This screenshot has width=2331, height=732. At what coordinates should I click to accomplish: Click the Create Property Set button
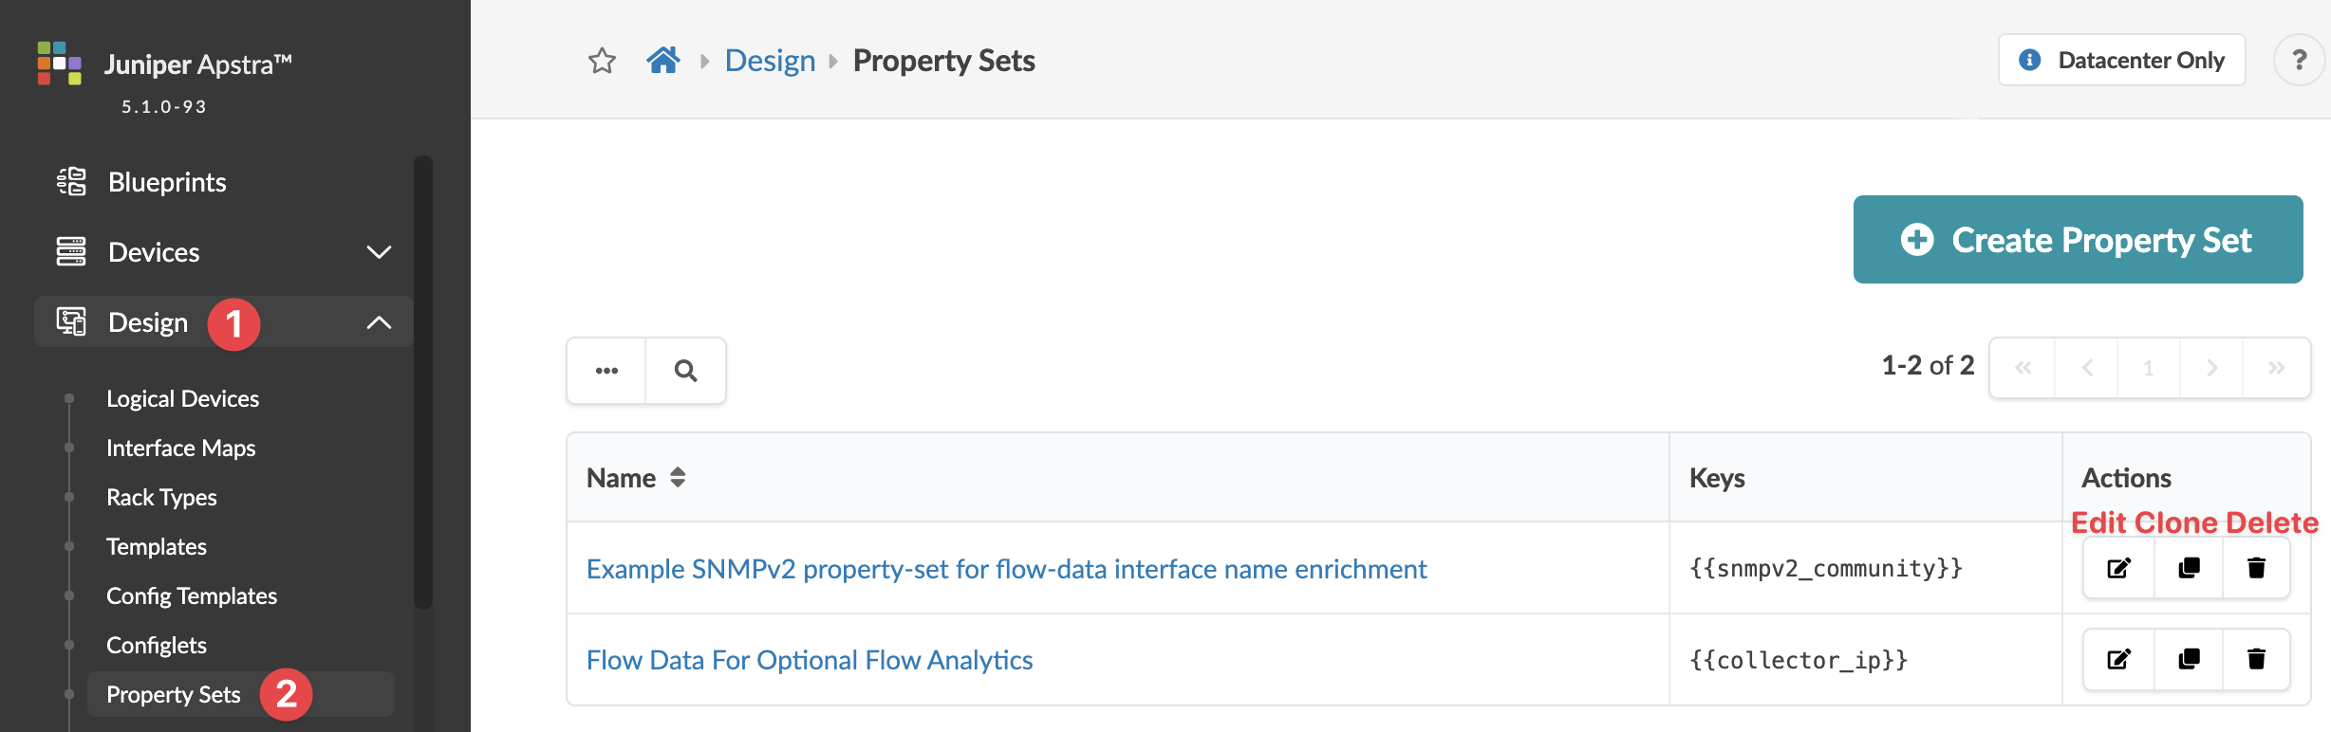(x=2078, y=240)
